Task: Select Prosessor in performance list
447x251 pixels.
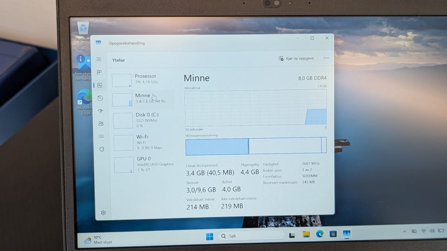Action: (x=142, y=79)
